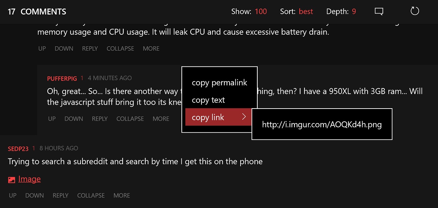The image size is (438, 208).
Task: Click REPLY under PUFFERPIG's comment
Action: [x=100, y=119]
